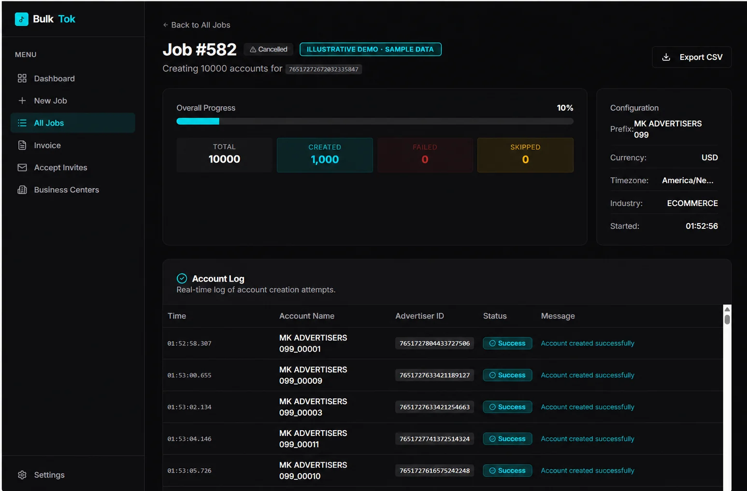Click the FAILED 0 stat card

tap(425, 155)
